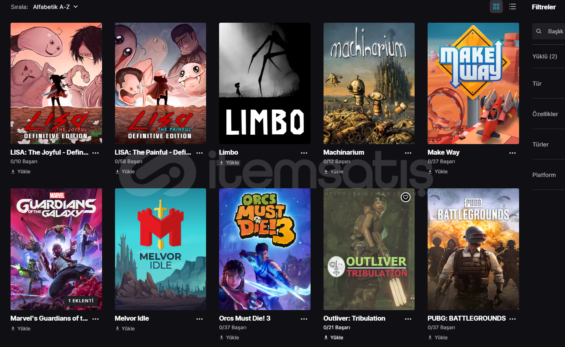Image resolution: width=565 pixels, height=347 pixels.
Task: Open three-dot menu for Melvor Idle
Action: [x=200, y=319]
